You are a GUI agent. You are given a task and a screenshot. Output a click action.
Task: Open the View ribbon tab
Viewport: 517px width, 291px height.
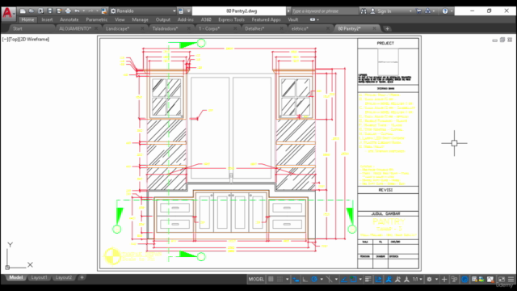(120, 19)
